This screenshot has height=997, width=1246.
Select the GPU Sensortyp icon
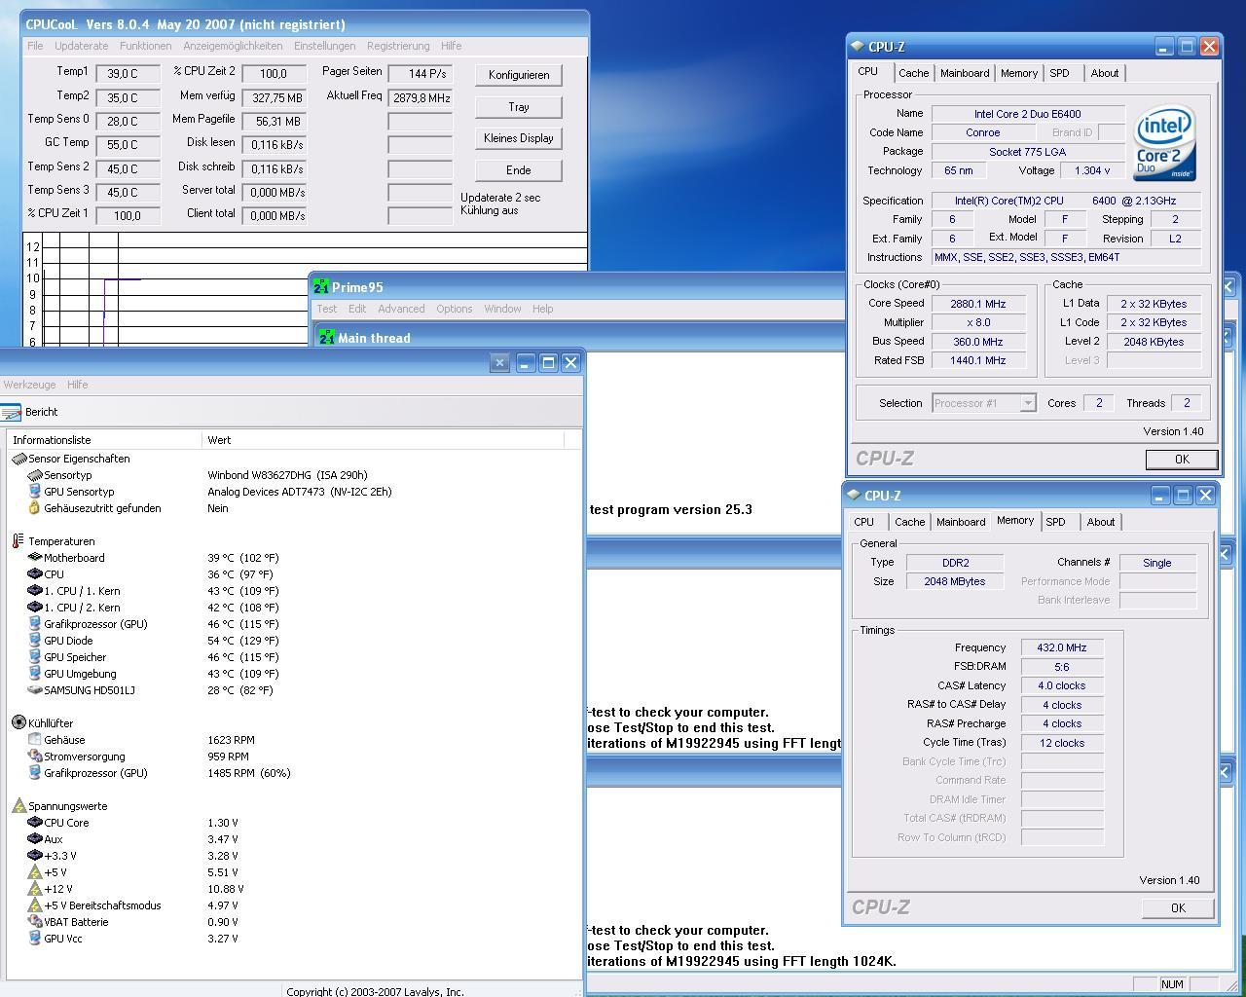pyautogui.click(x=35, y=492)
